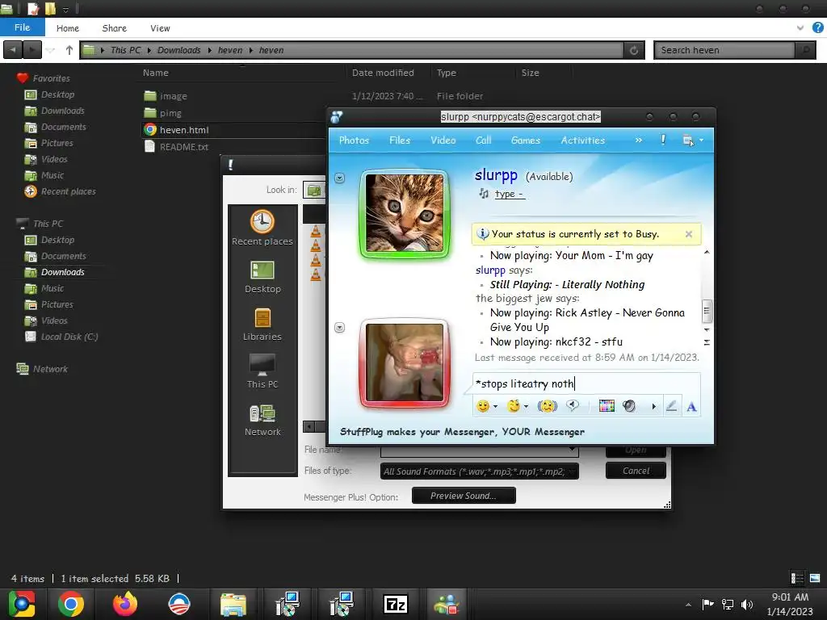Click the Search heven field
Viewport: 827px width, 620px height.
(x=724, y=50)
